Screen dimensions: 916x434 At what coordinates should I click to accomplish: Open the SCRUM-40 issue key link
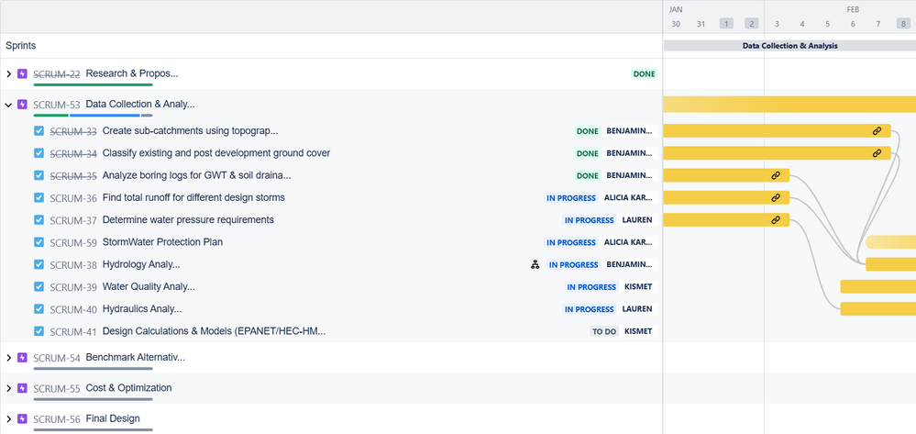73,309
